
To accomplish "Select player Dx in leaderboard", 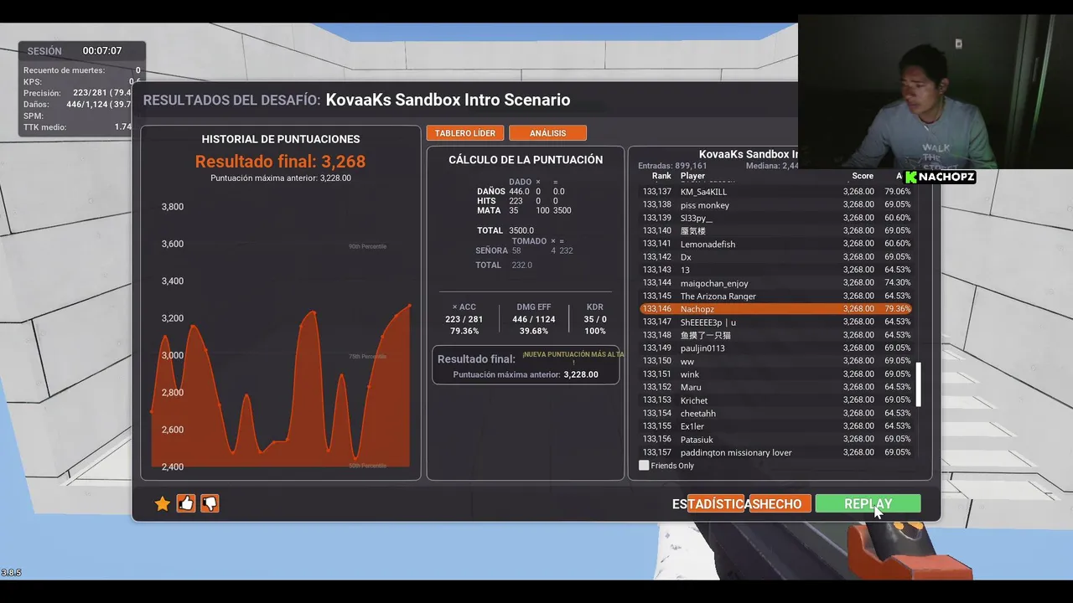I will pos(775,257).
